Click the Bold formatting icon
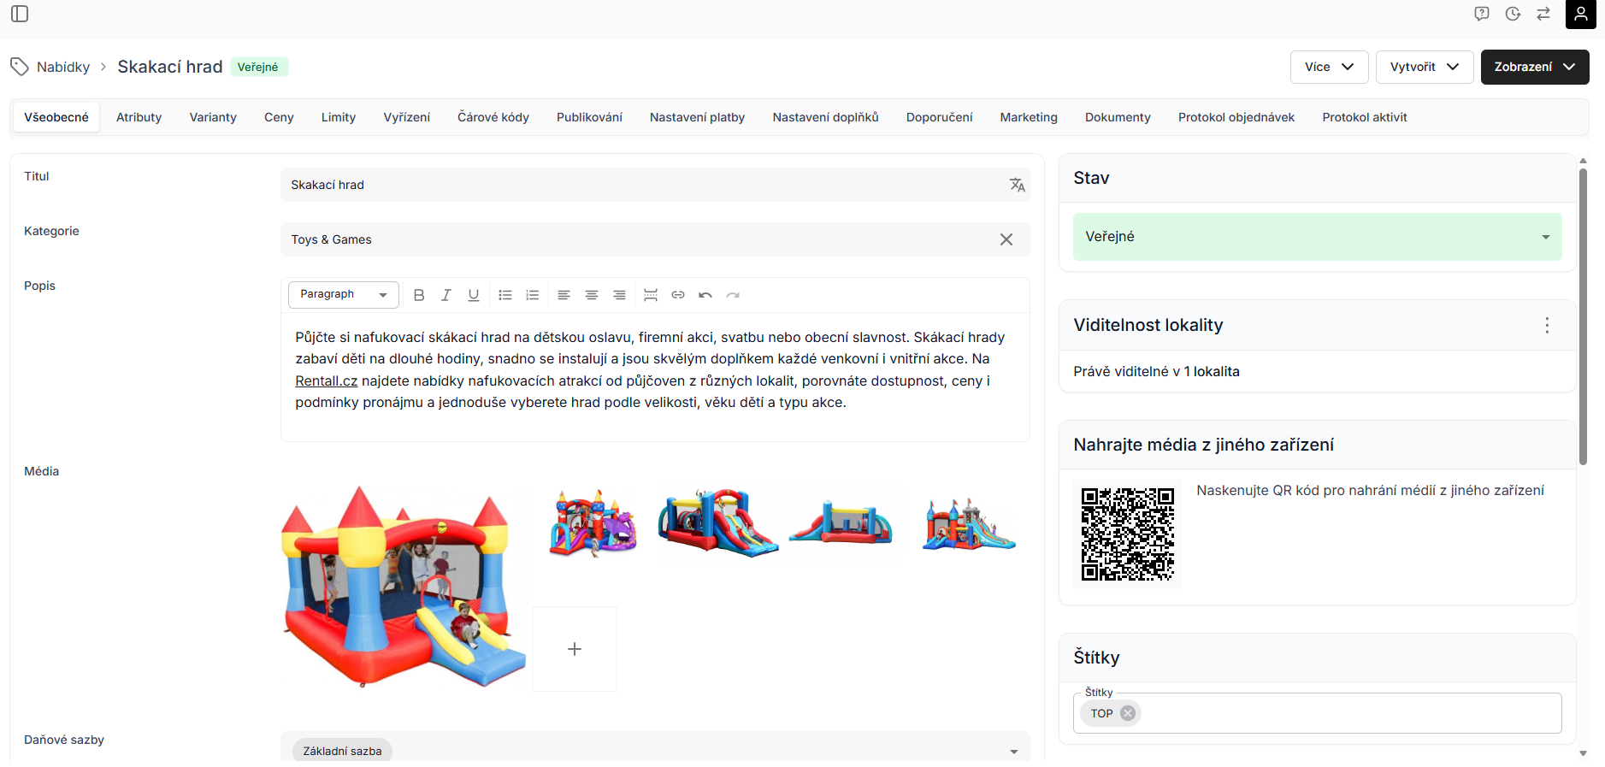The image size is (1605, 767). click(x=419, y=295)
